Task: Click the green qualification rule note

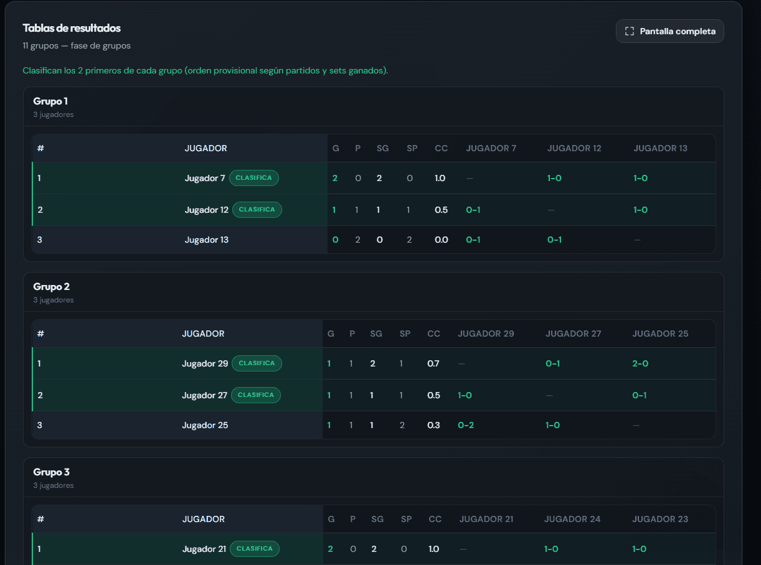Action: pos(206,70)
